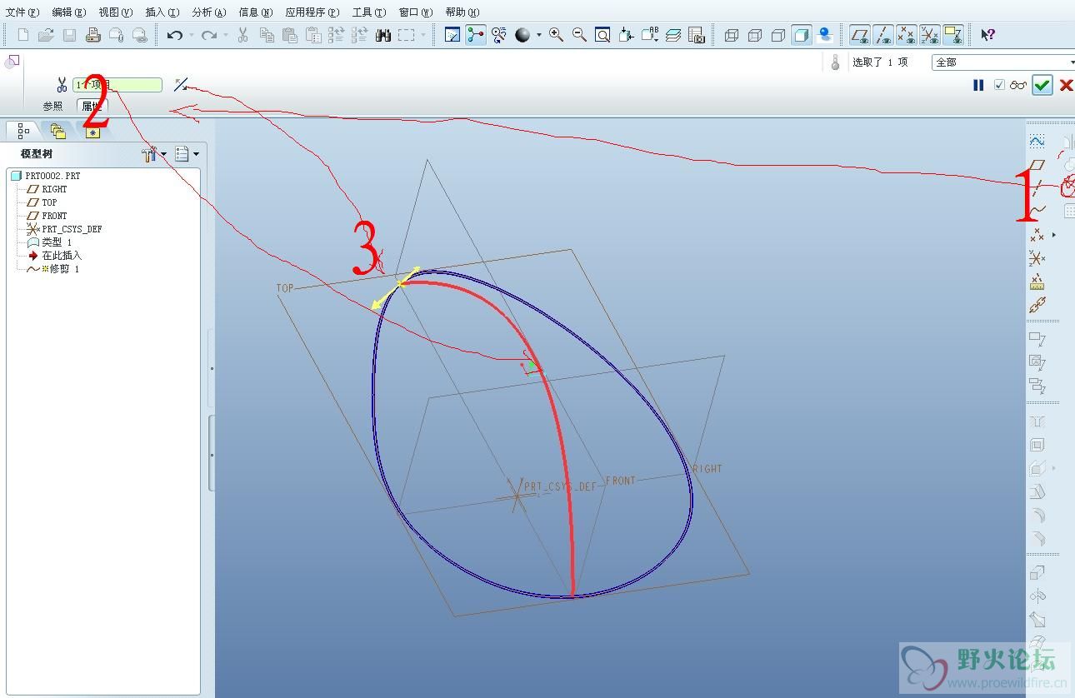The width and height of the screenshot is (1075, 698).
Task: Open the Layers icon in toolbar
Action: [x=673, y=35]
